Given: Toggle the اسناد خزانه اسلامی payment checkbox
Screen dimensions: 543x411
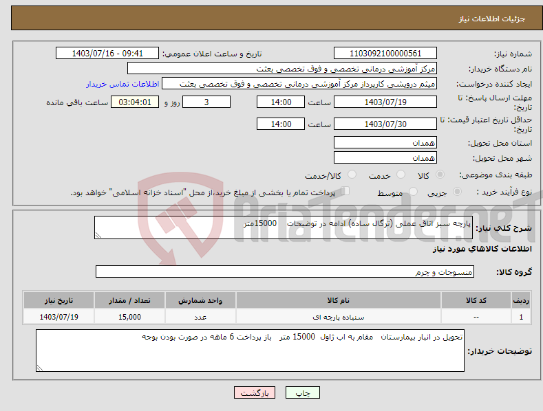Looking at the screenshot, I should point(345,191).
